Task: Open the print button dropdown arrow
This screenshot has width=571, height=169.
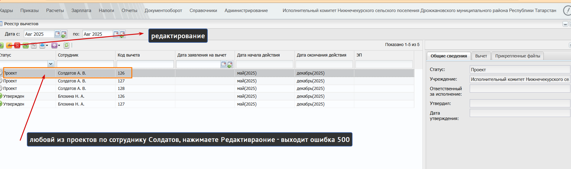Action: pyautogui.click(x=47, y=46)
